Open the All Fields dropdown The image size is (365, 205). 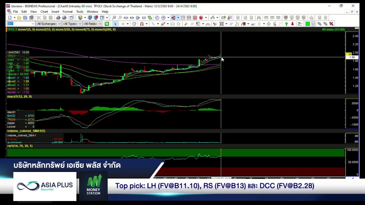pos(92,24)
